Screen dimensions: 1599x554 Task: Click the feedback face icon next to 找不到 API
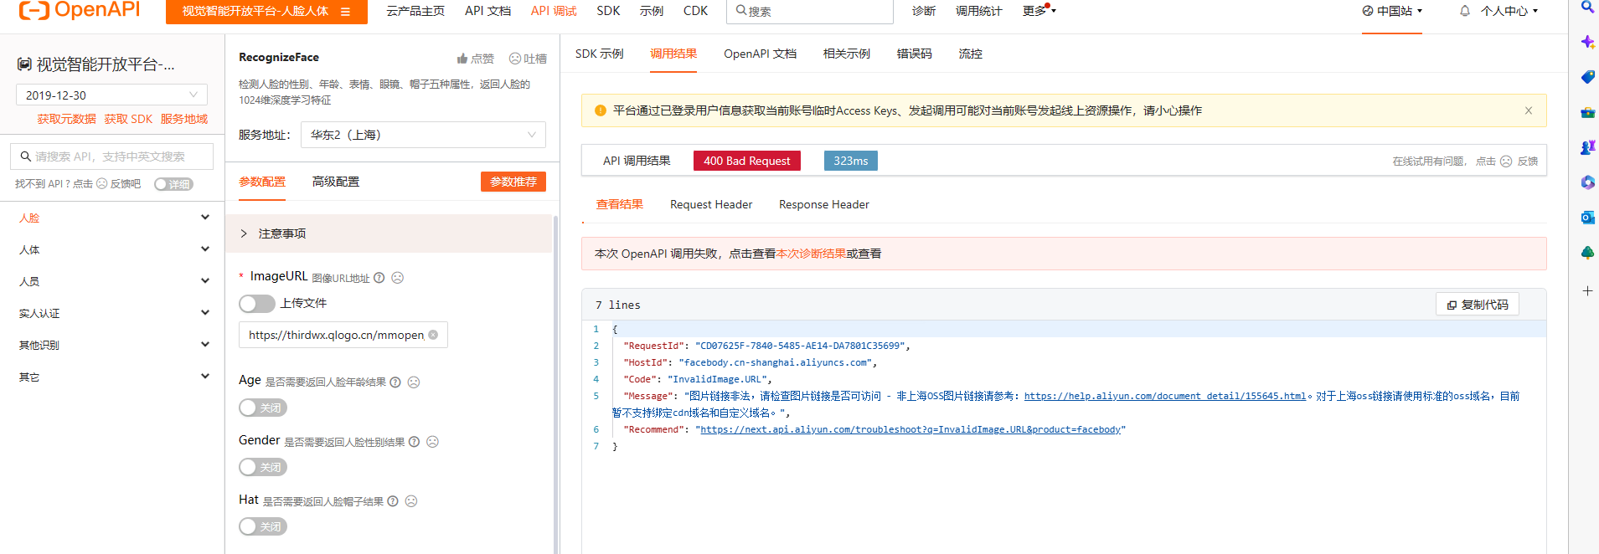pos(101,183)
